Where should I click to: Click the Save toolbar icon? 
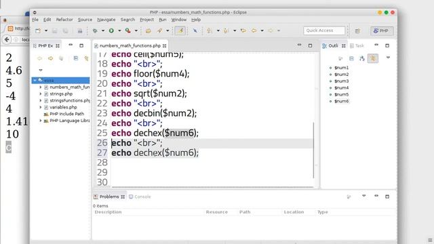pos(54,30)
